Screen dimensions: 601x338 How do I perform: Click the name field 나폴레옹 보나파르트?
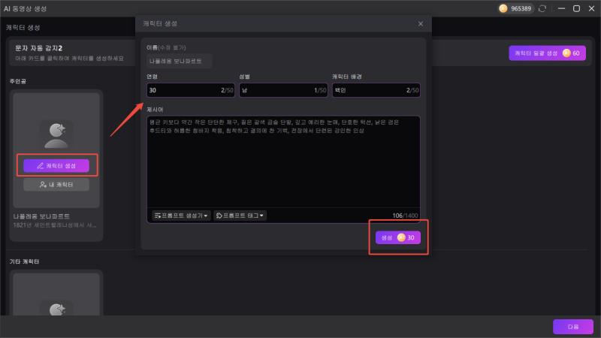pyautogui.click(x=179, y=61)
